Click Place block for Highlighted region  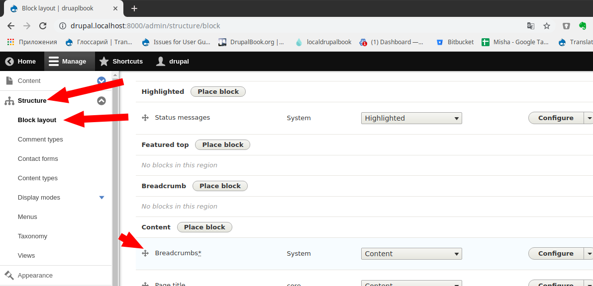(x=218, y=92)
